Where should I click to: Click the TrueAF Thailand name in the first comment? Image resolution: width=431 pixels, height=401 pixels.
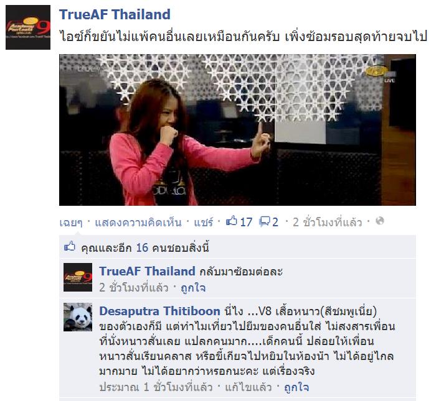click(147, 271)
